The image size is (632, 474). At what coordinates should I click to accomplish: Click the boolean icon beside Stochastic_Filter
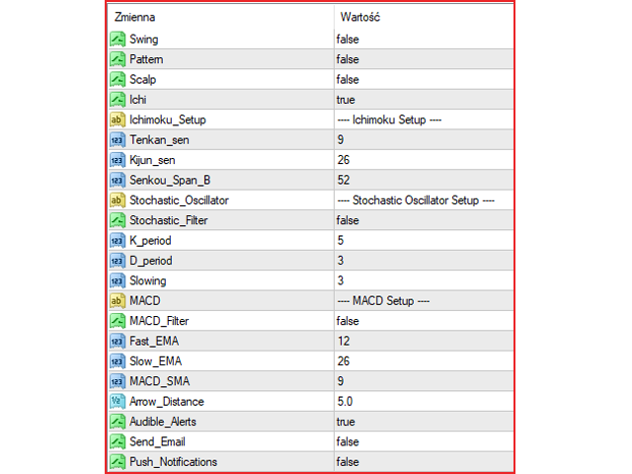118,220
